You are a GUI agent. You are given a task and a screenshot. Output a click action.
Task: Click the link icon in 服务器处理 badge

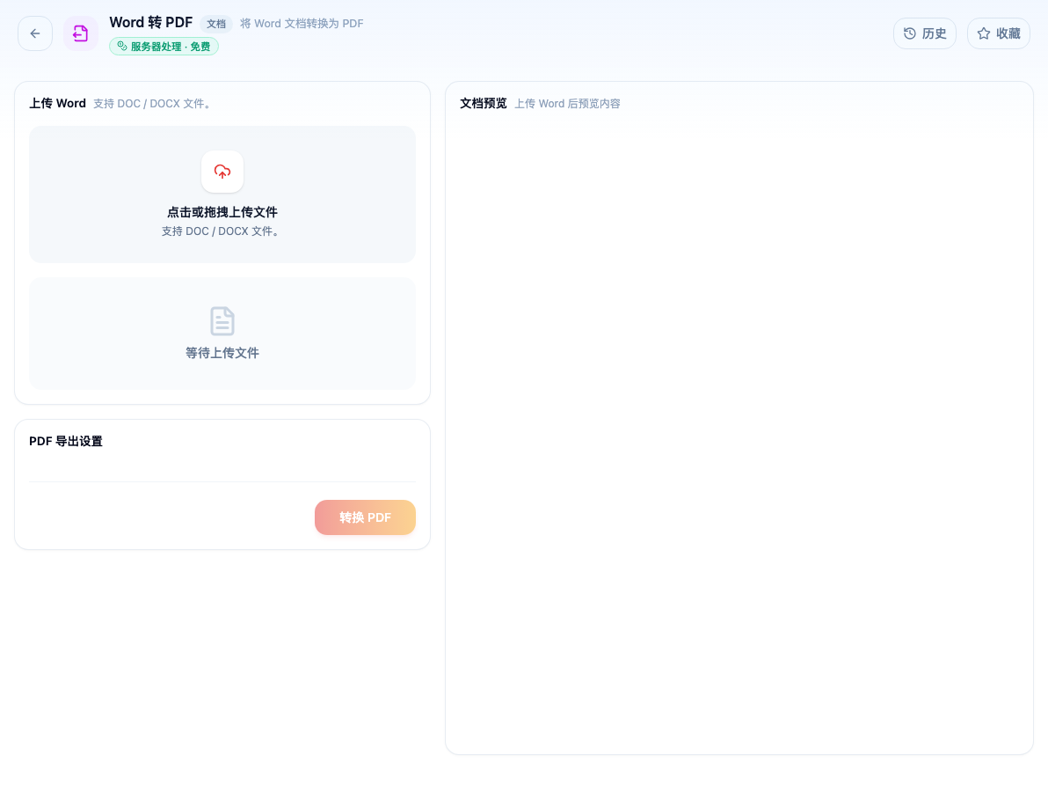(122, 46)
